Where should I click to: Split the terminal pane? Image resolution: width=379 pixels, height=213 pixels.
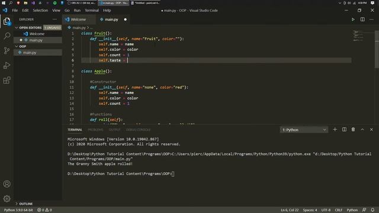coord(344,130)
